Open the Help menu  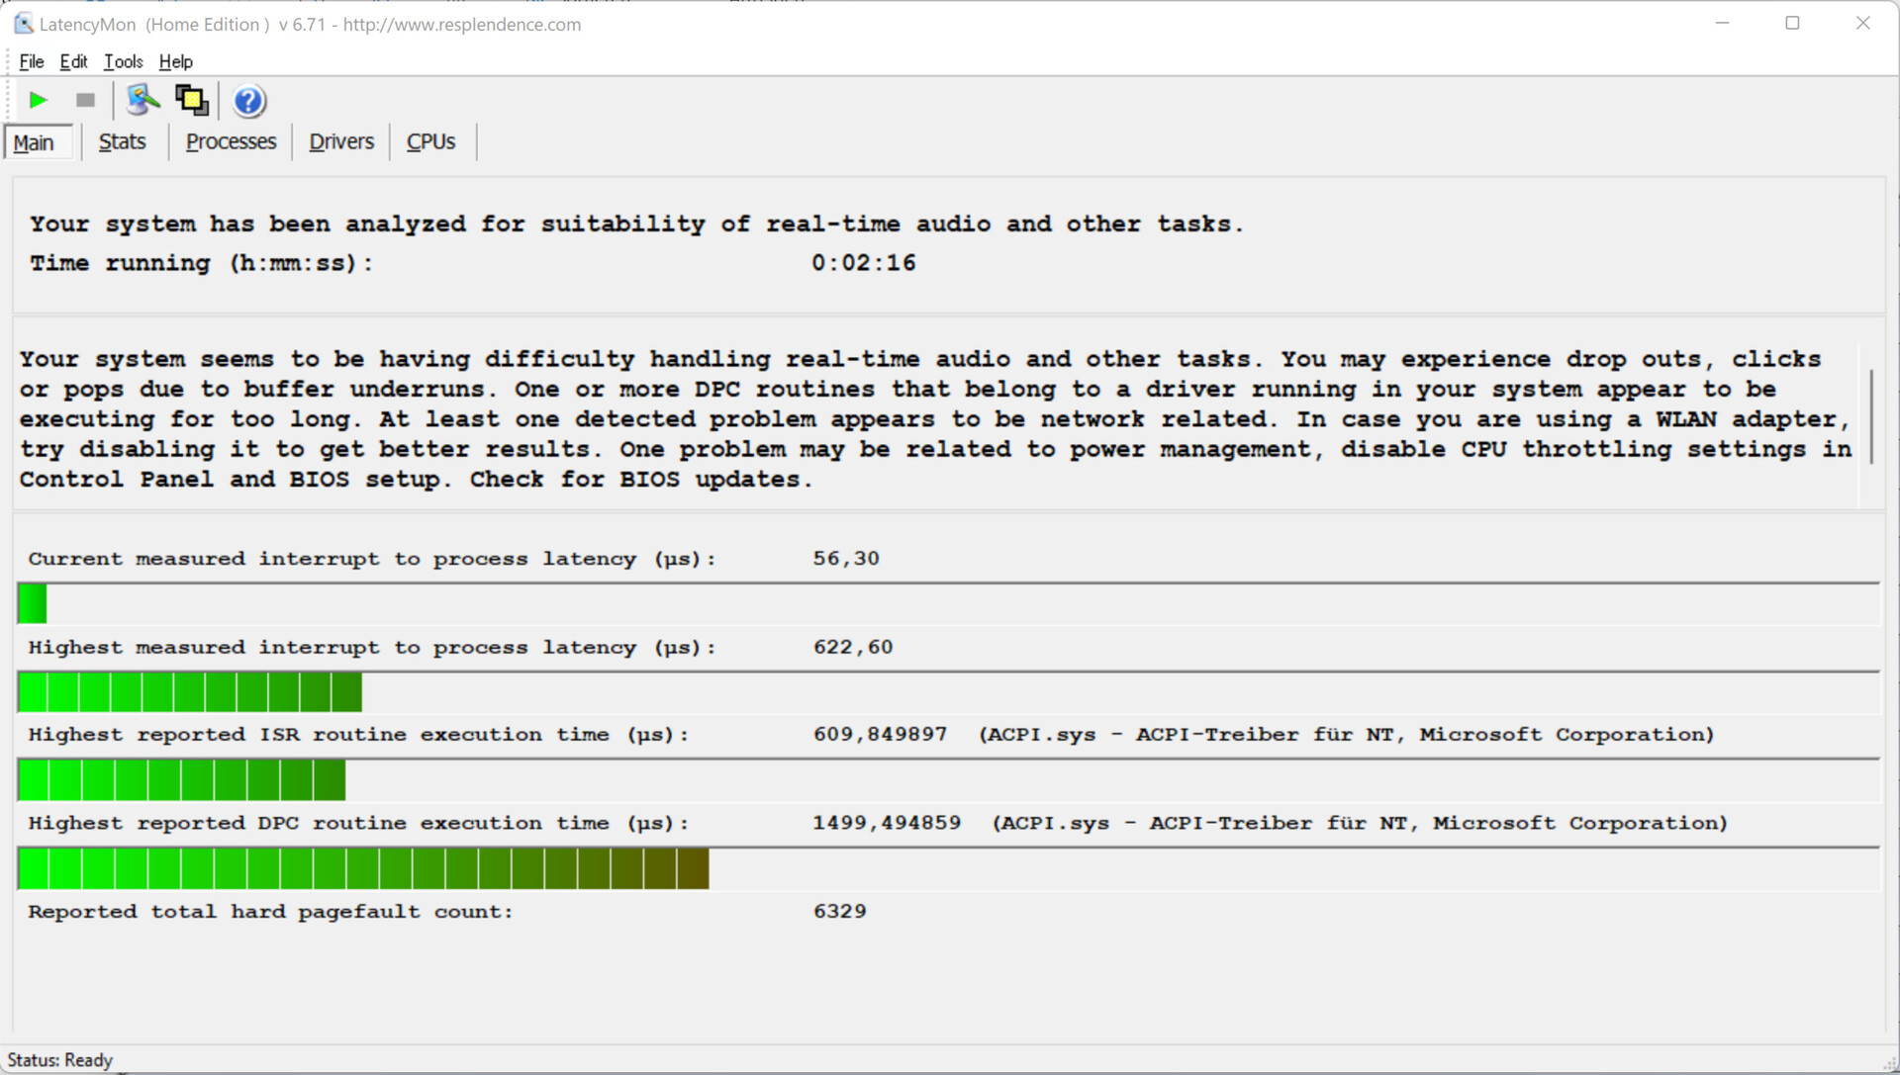click(x=176, y=61)
